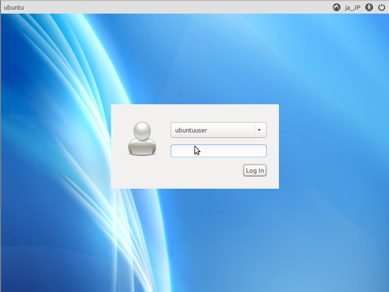389x292 pixels.
Task: Expand the ubuntuuser user dropdown arrow
Action: coord(259,130)
